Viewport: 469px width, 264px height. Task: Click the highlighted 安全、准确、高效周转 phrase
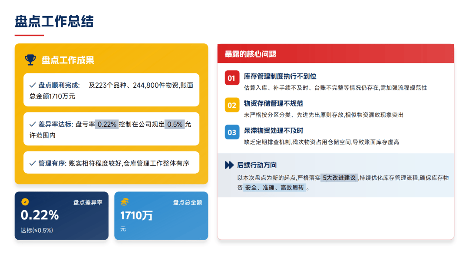pyautogui.click(x=274, y=188)
